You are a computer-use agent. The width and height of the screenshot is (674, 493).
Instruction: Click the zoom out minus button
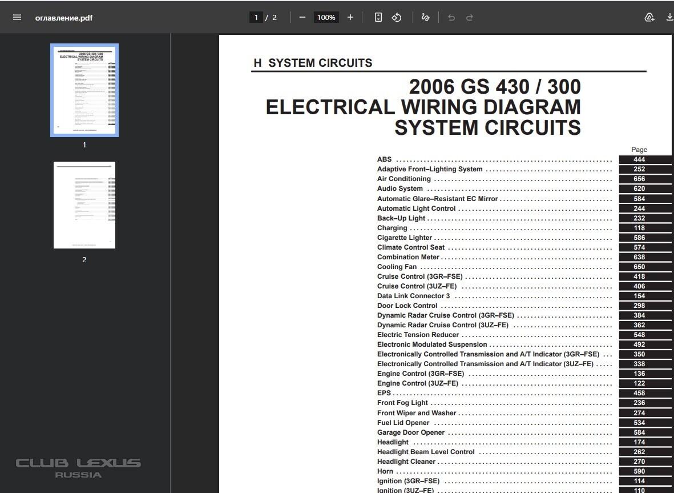(x=302, y=17)
